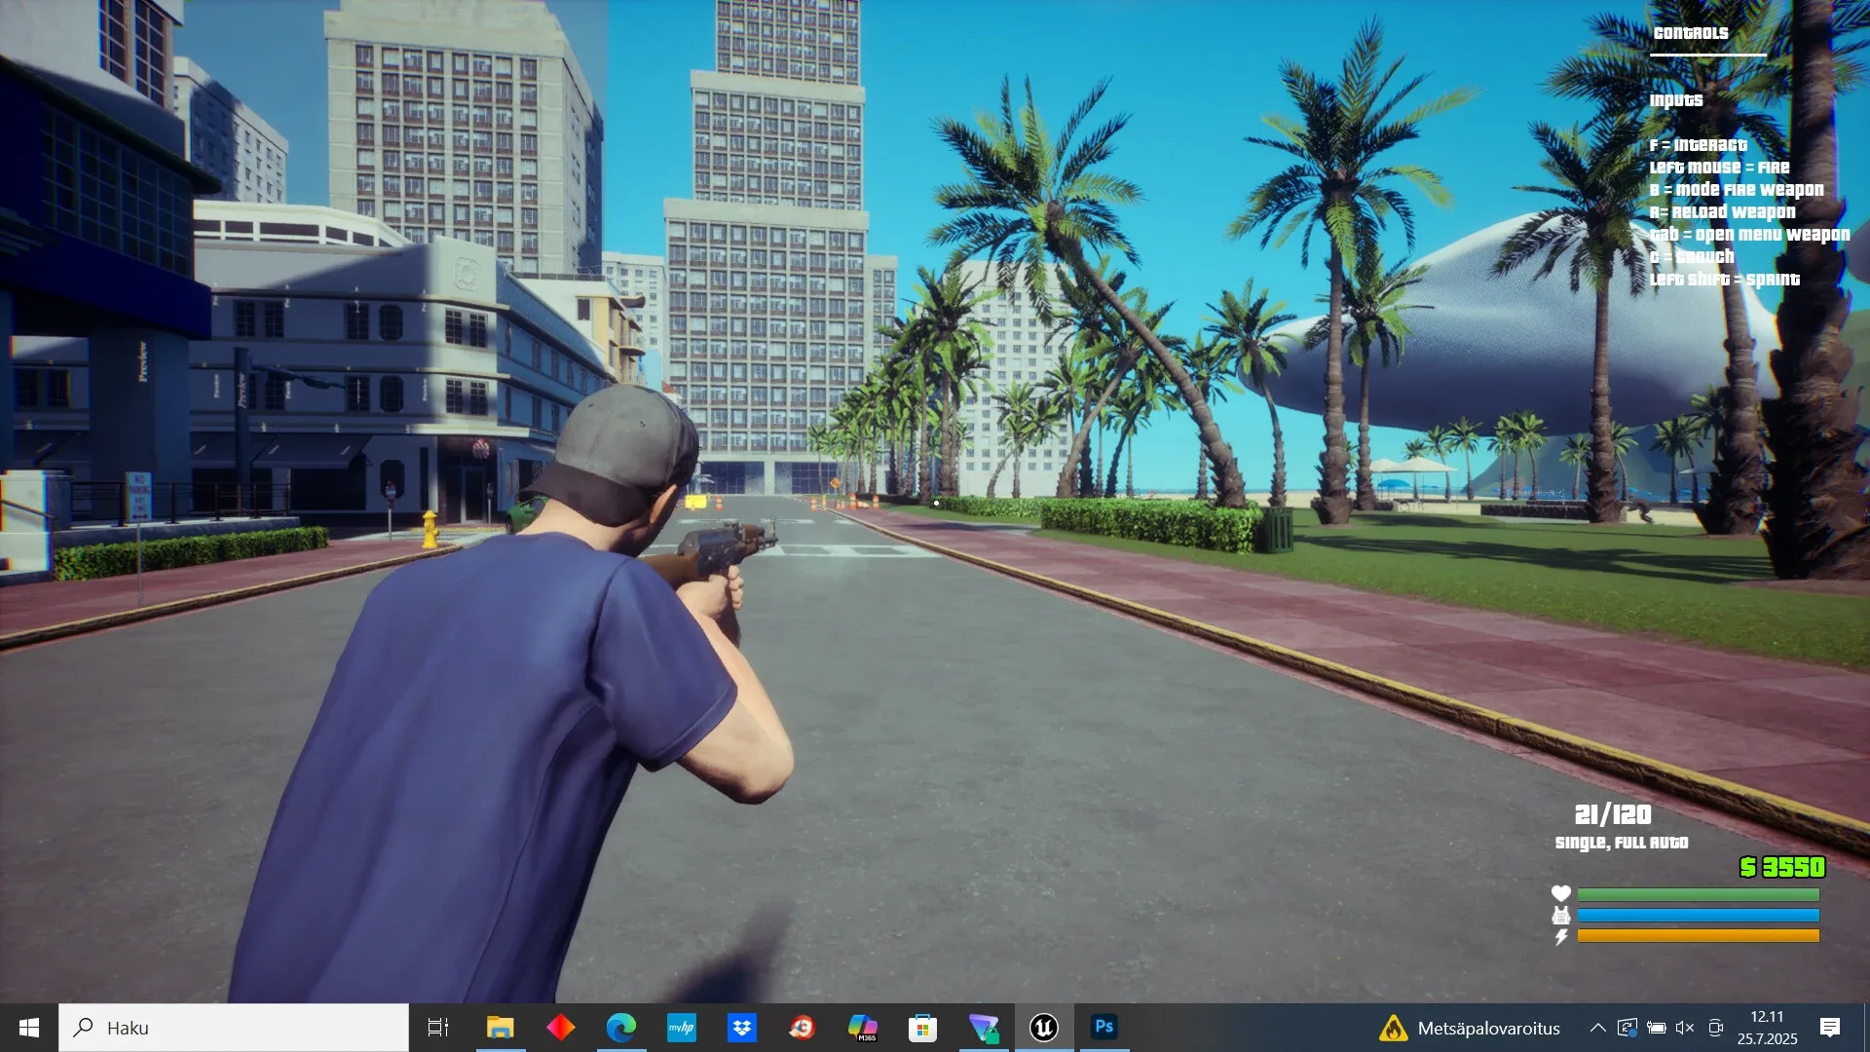Open the M365 Copilot app
Image resolution: width=1870 pixels, height=1052 pixels.
click(863, 1028)
